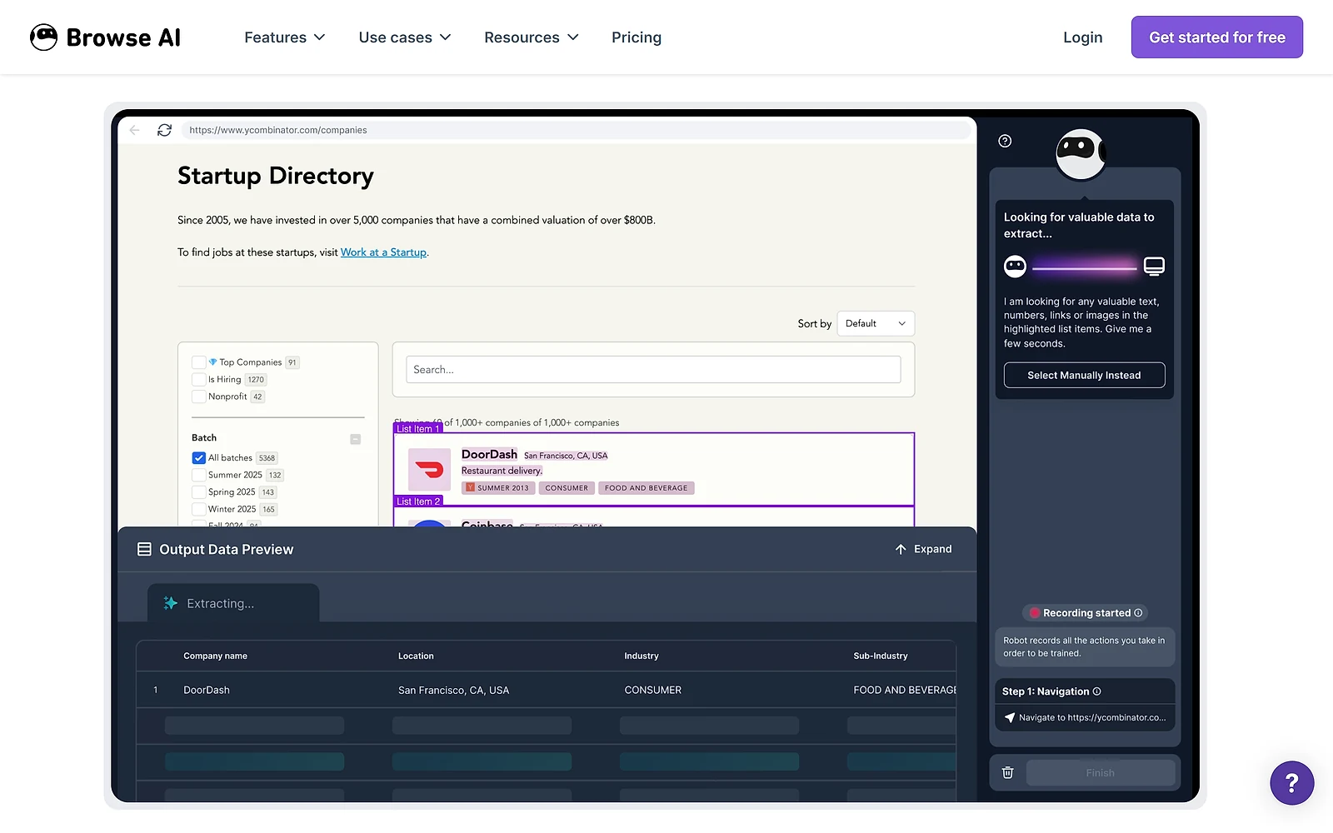The width and height of the screenshot is (1333, 833).
Task: Click the DoorDash cell in output table
Action: pos(207,691)
